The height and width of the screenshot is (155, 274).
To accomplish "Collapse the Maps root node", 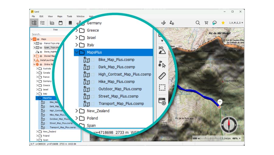I will click(x=32, y=39).
